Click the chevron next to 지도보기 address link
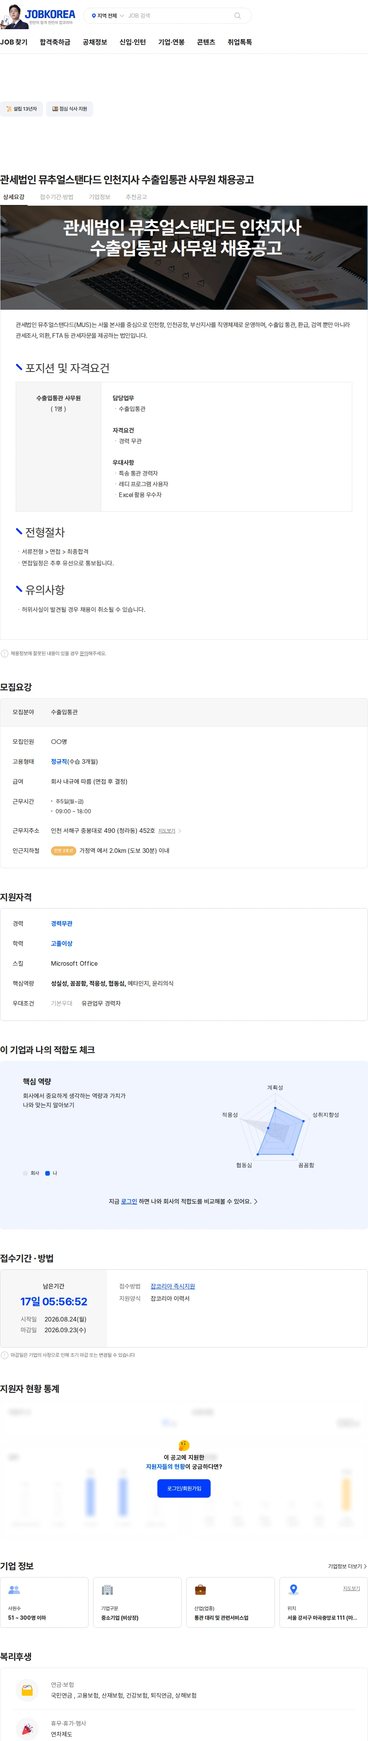This screenshot has width=368, height=1741. (x=180, y=831)
